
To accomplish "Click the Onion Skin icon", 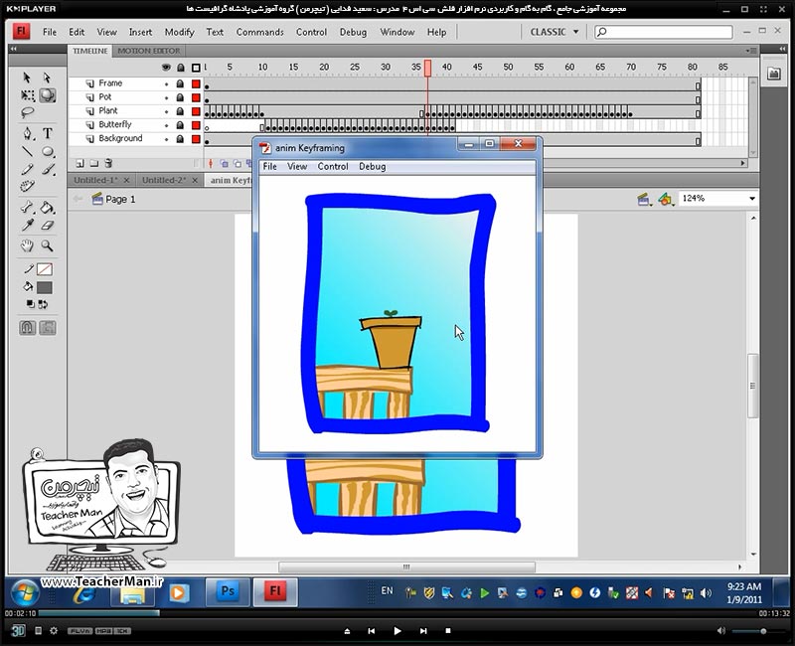I will [225, 163].
